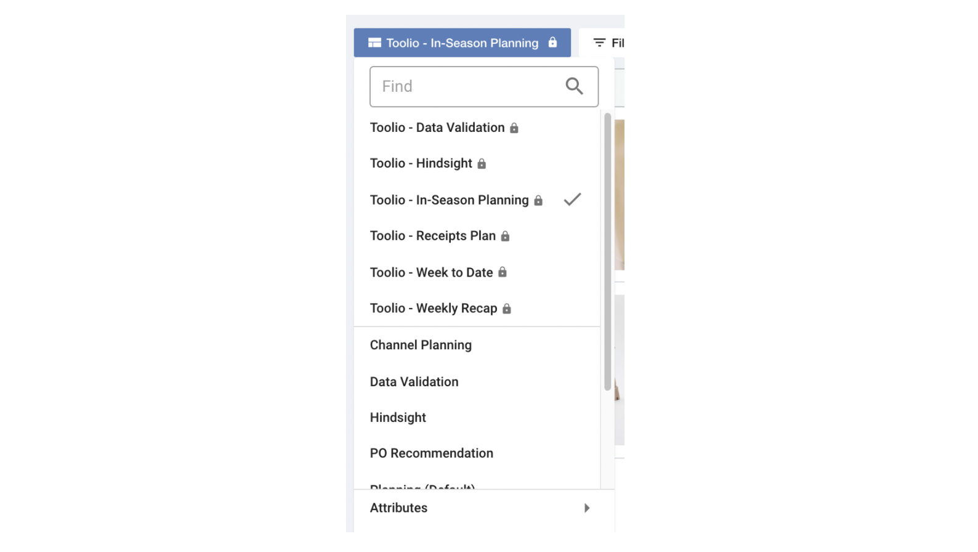Screen dimensions: 978x552
Task: Click the filter icon in the top bar
Action: click(599, 43)
